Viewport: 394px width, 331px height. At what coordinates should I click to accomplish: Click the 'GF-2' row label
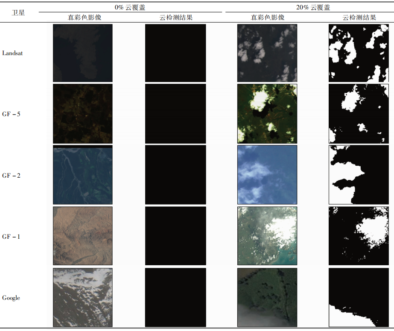point(11,176)
